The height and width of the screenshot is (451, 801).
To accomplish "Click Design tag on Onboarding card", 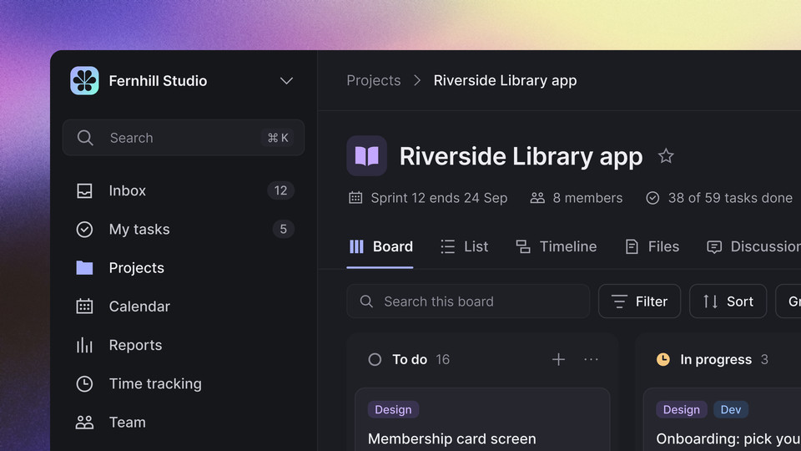I will [682, 409].
